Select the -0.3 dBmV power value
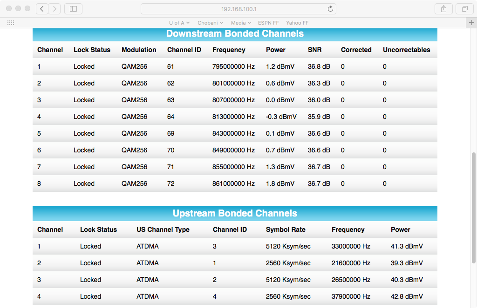 (x=281, y=117)
